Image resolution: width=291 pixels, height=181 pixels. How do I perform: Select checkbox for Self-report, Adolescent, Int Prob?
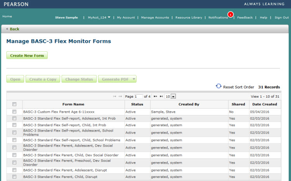coord(14,118)
